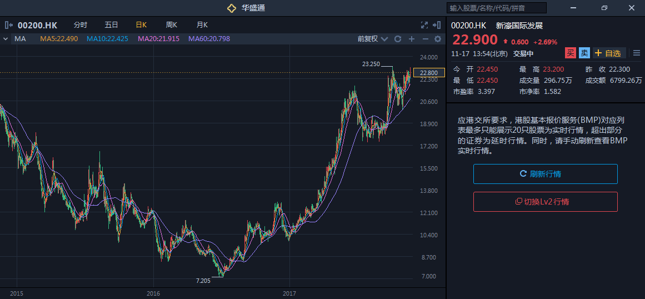Switch to 分时 intraday tab
645x299 pixels.
point(81,25)
